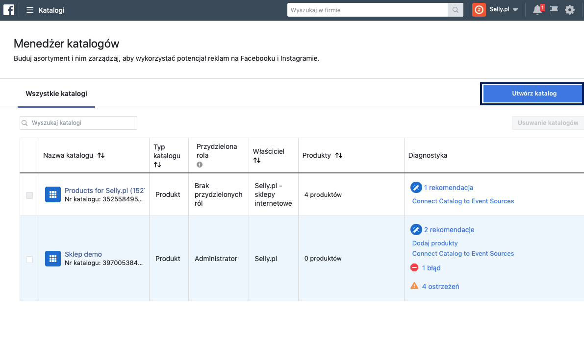
Task: Open the Dodaj produkty link
Action: (435, 243)
